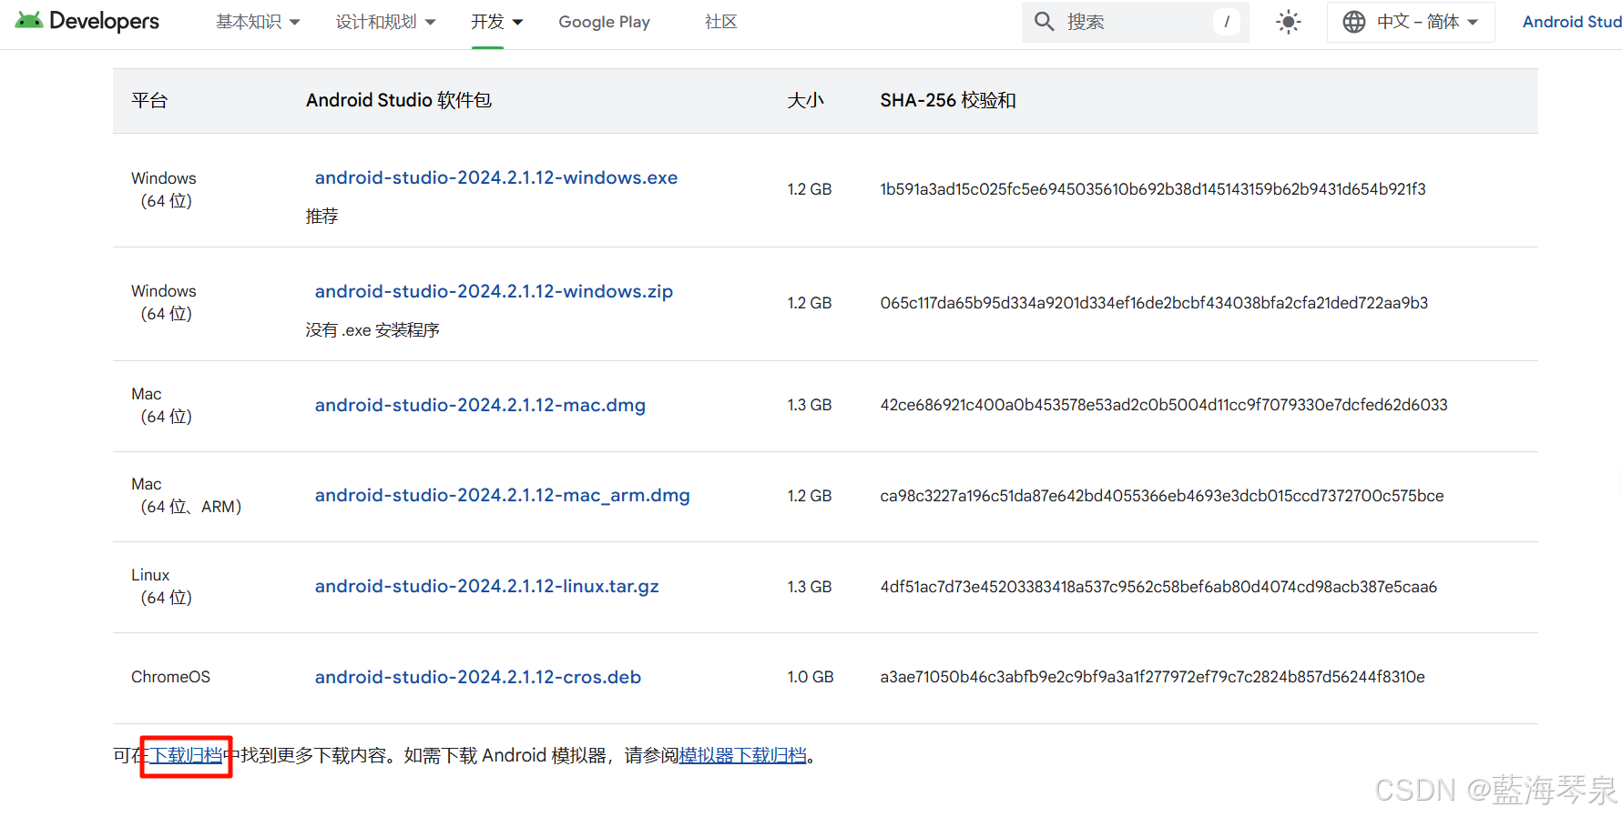Click the Android Developers logo
This screenshot has height=817, width=1622.
(x=87, y=21)
